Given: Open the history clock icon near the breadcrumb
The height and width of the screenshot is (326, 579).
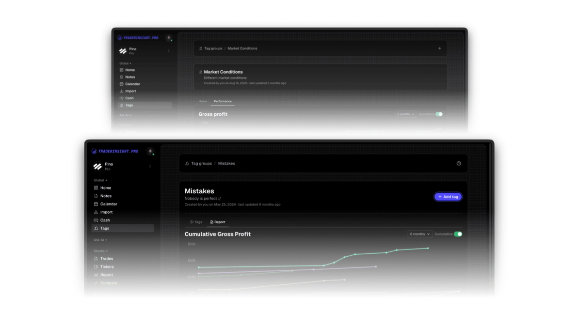Looking at the screenshot, I should tap(459, 163).
